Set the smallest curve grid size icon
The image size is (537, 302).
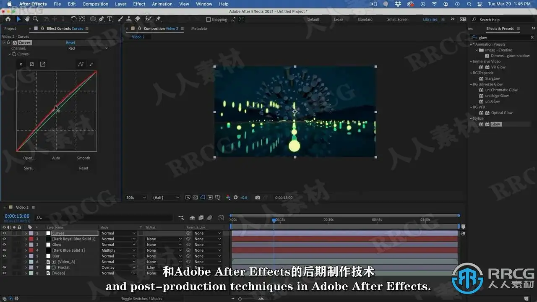click(x=21, y=64)
